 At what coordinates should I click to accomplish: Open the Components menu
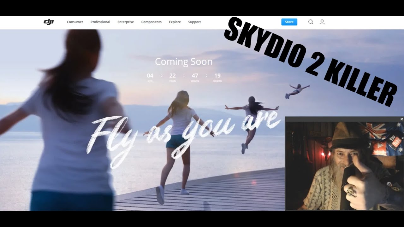tap(151, 22)
